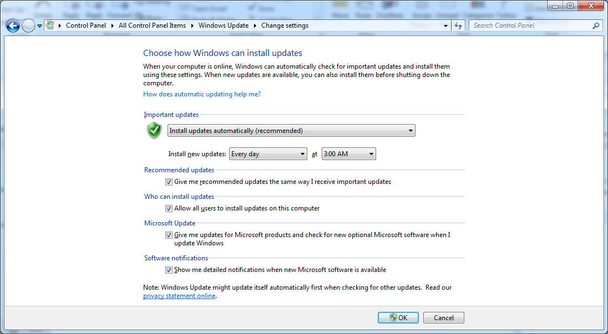Click the Control Panel icon in address bar
Image resolution: width=608 pixels, height=334 pixels.
pos(50,25)
